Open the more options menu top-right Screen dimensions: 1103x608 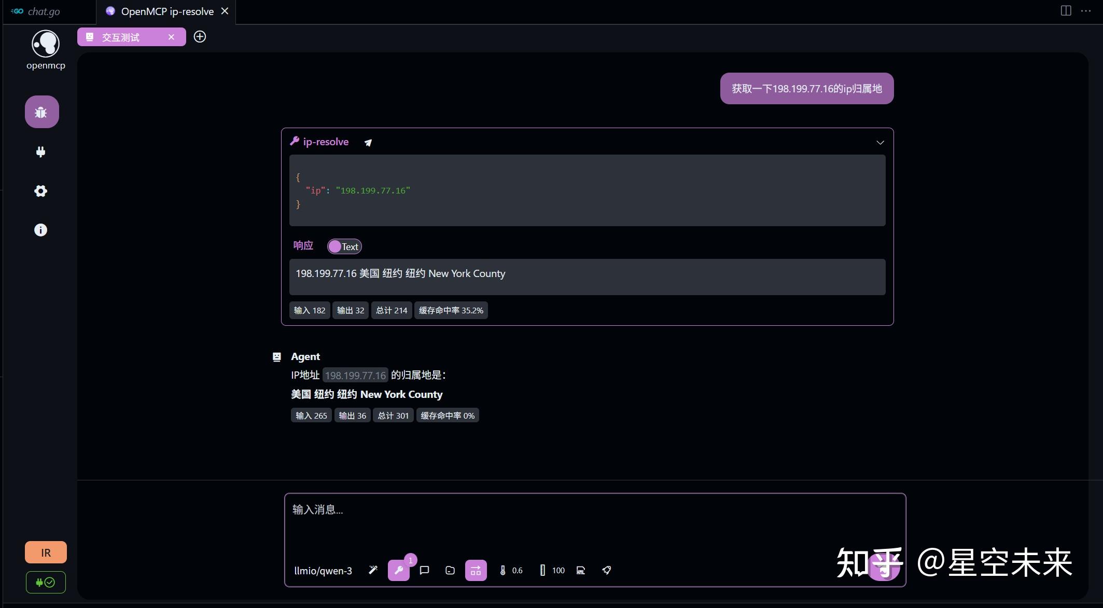click(x=1086, y=11)
